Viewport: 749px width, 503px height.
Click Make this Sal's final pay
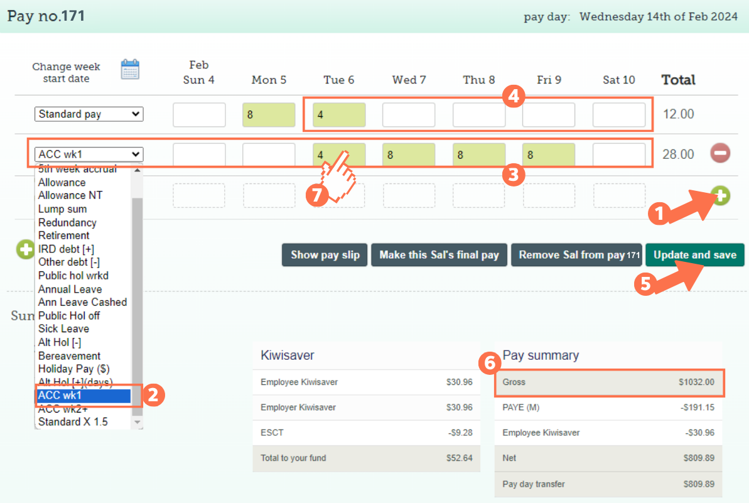coord(438,255)
